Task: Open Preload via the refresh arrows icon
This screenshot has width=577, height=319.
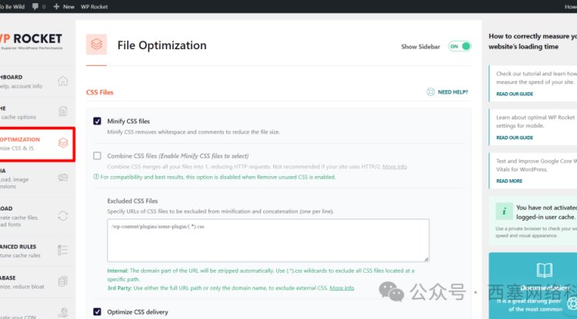Action: click(63, 216)
